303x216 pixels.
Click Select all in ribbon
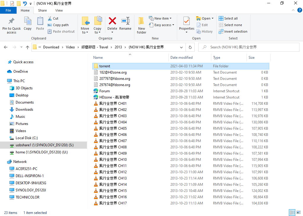tap(228, 18)
